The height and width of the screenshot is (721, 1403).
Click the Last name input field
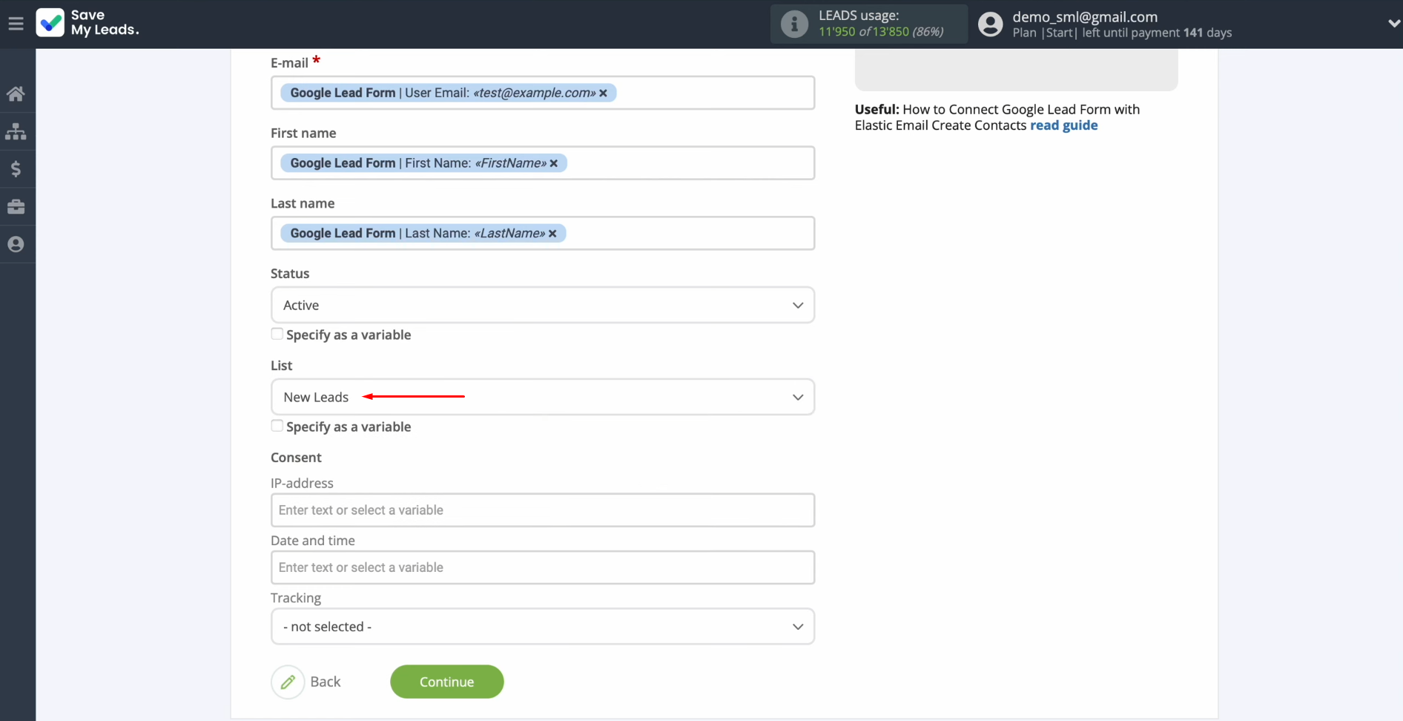point(543,234)
